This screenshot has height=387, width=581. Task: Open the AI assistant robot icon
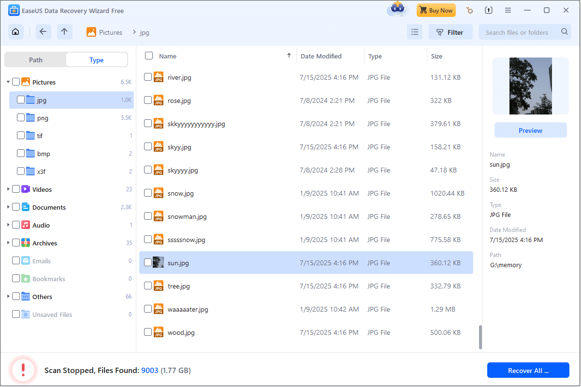click(x=397, y=10)
